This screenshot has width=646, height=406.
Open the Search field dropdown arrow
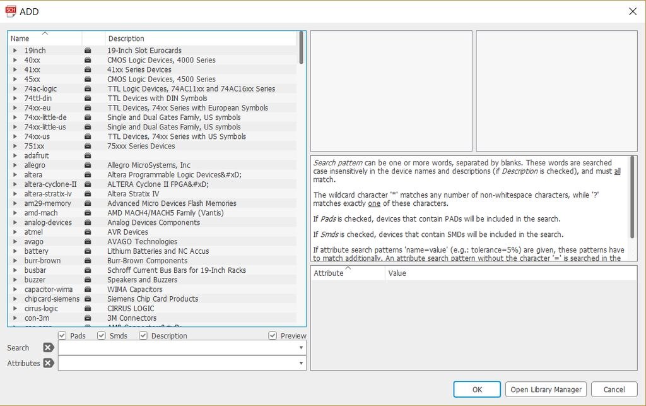[x=301, y=347]
